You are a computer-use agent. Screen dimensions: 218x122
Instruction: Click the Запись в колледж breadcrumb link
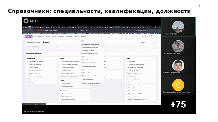pos(33,42)
